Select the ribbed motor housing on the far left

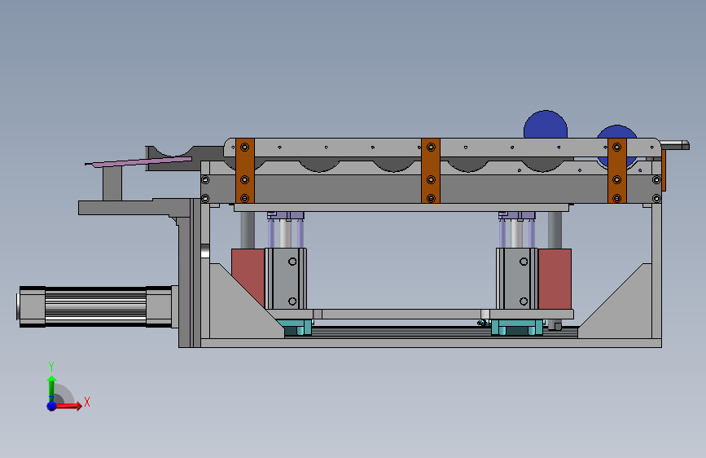click(95, 306)
